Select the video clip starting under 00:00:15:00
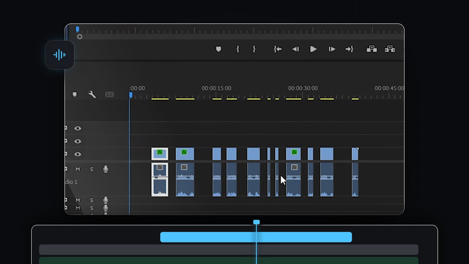The image size is (469, 264). pyautogui.click(x=217, y=154)
